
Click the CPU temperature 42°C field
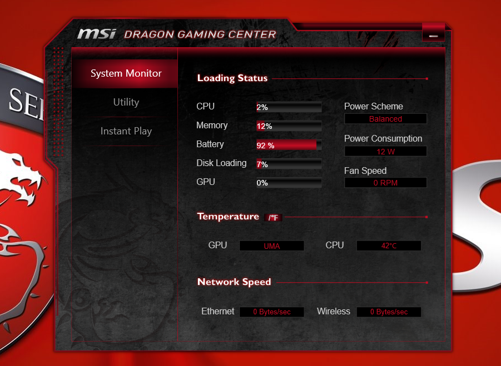click(389, 245)
